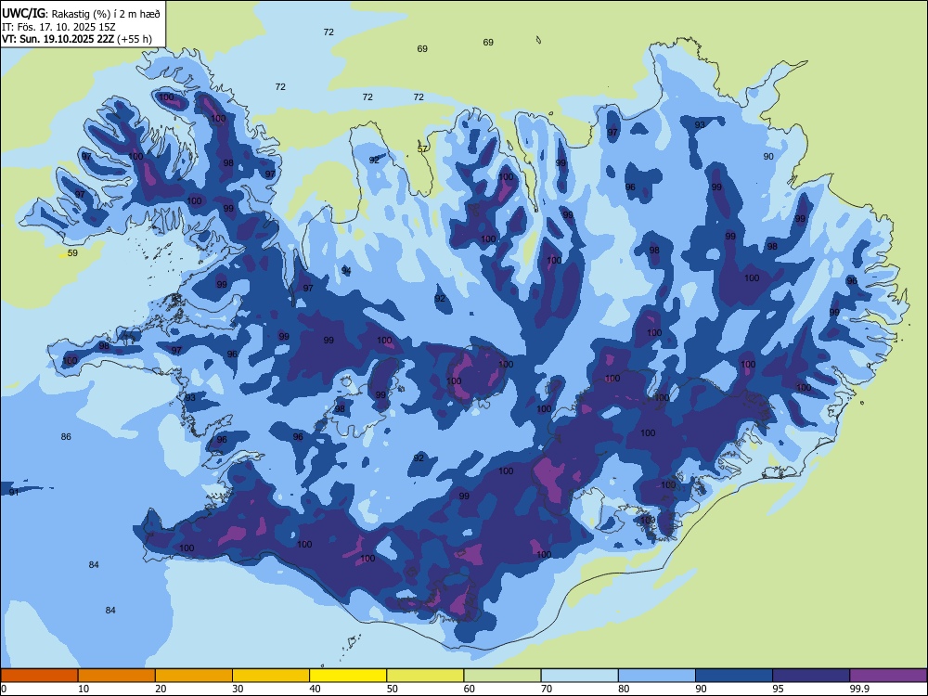
Task: Select the '91' humidity value label
Action: [x=14, y=492]
